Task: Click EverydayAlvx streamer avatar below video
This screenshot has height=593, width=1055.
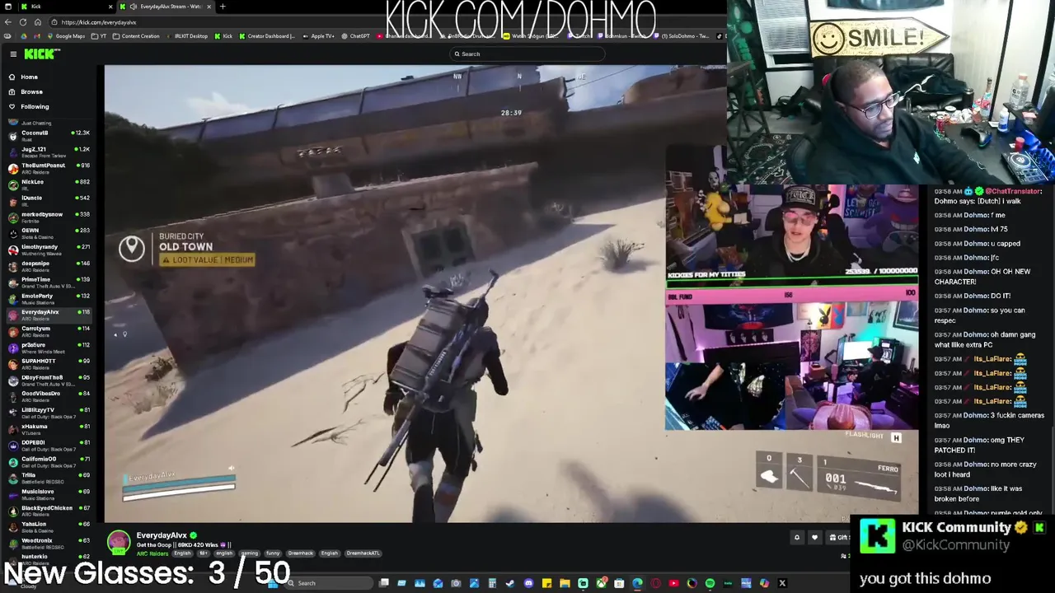Action: pyautogui.click(x=119, y=541)
